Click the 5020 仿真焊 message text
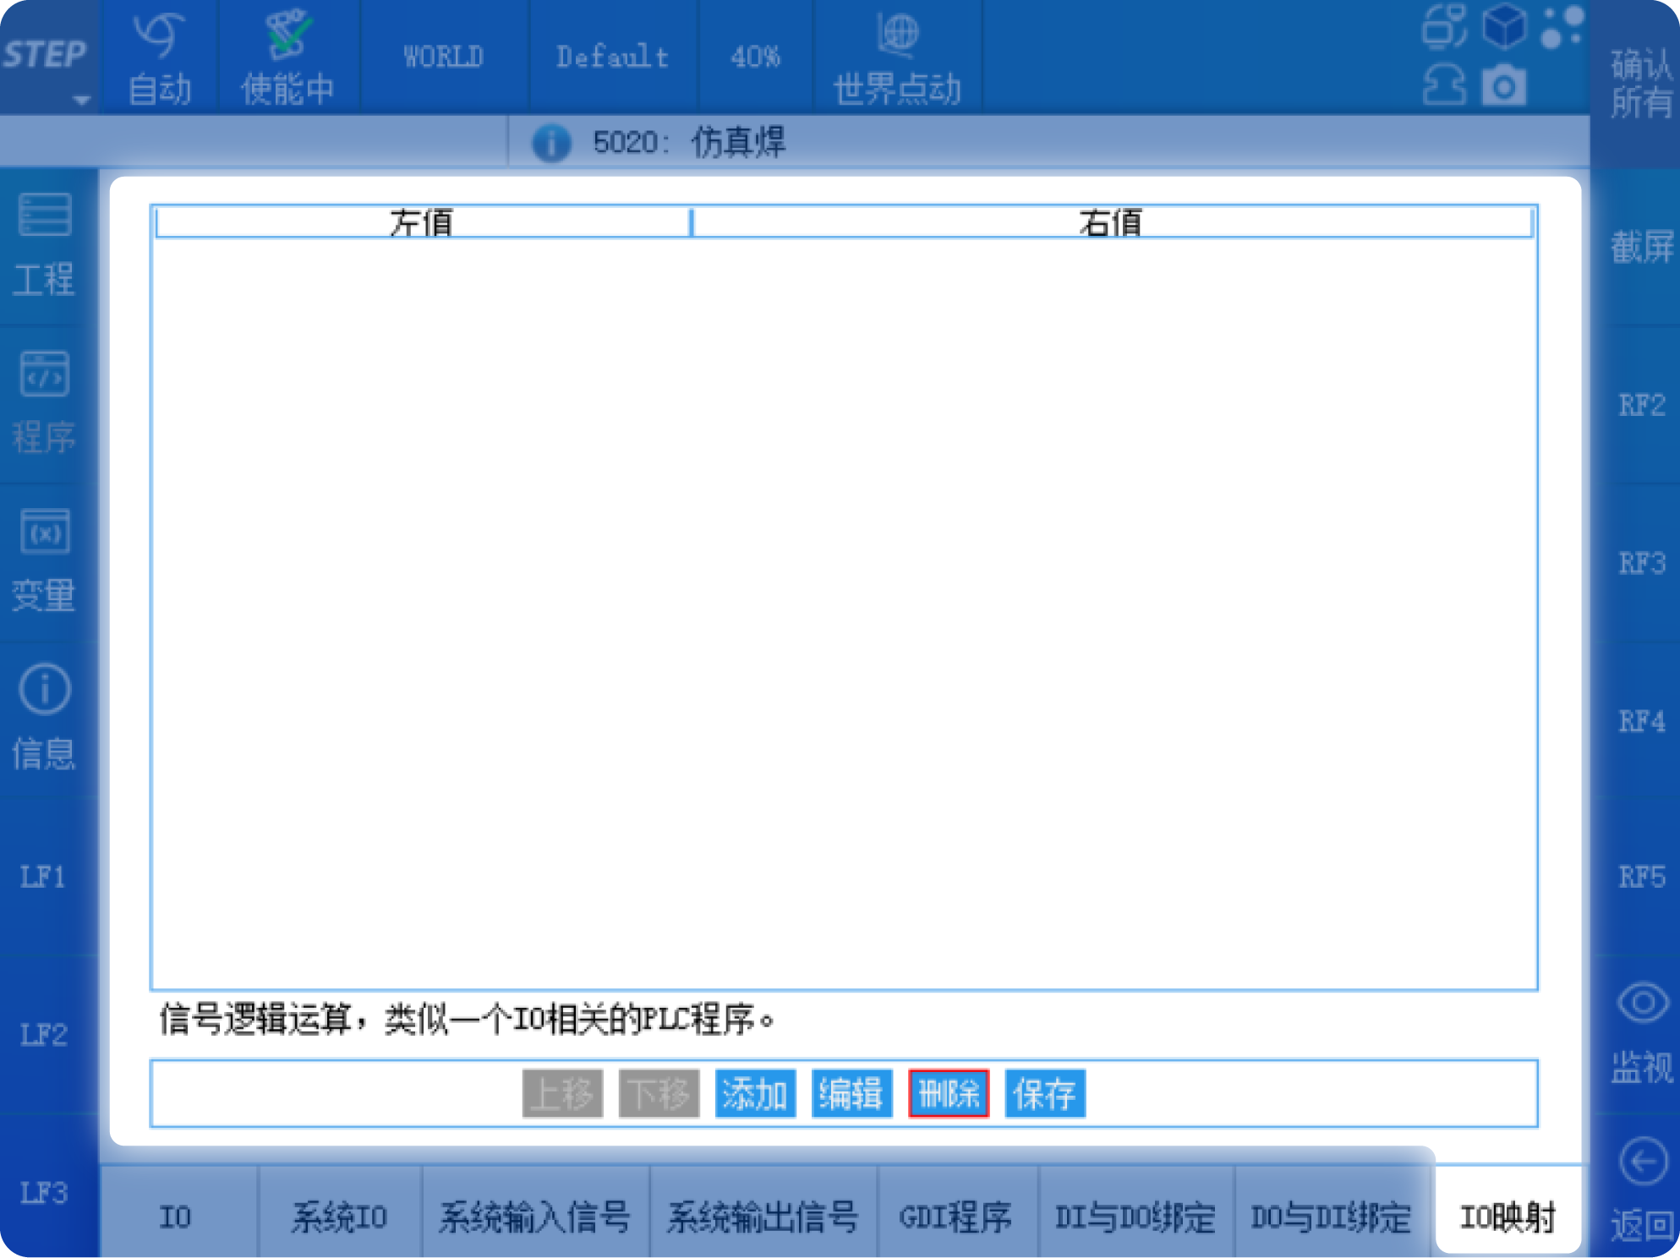The image size is (1680, 1258). [x=689, y=142]
